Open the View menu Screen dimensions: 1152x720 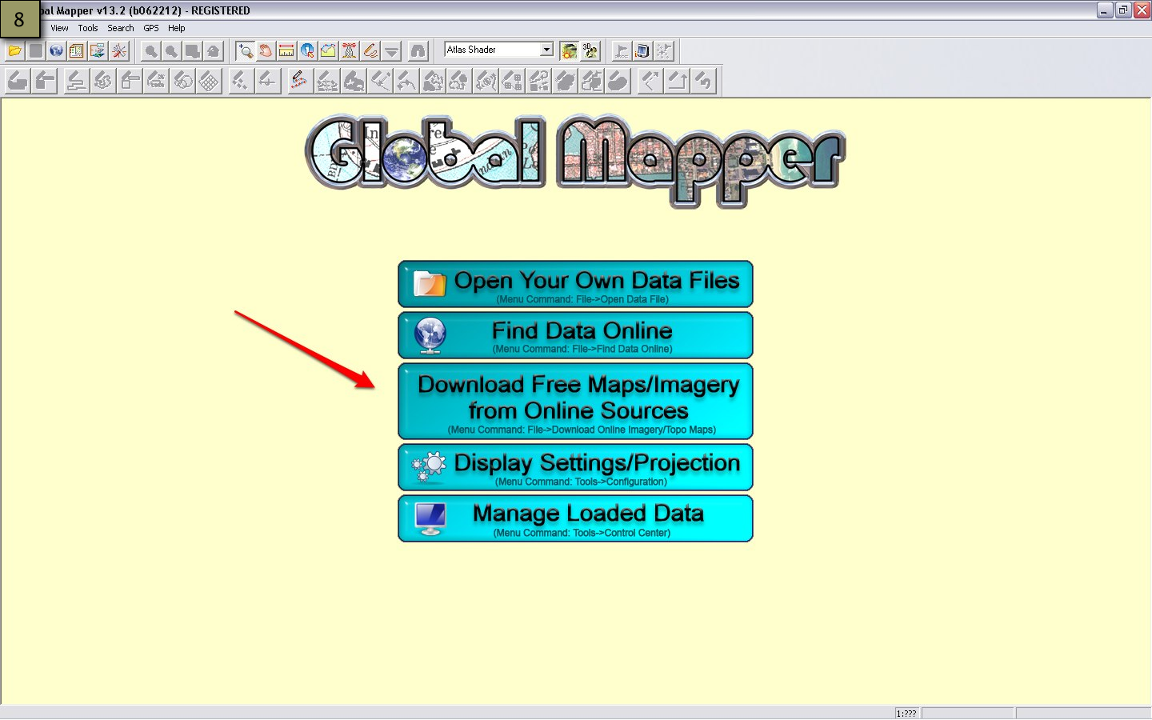coord(59,28)
